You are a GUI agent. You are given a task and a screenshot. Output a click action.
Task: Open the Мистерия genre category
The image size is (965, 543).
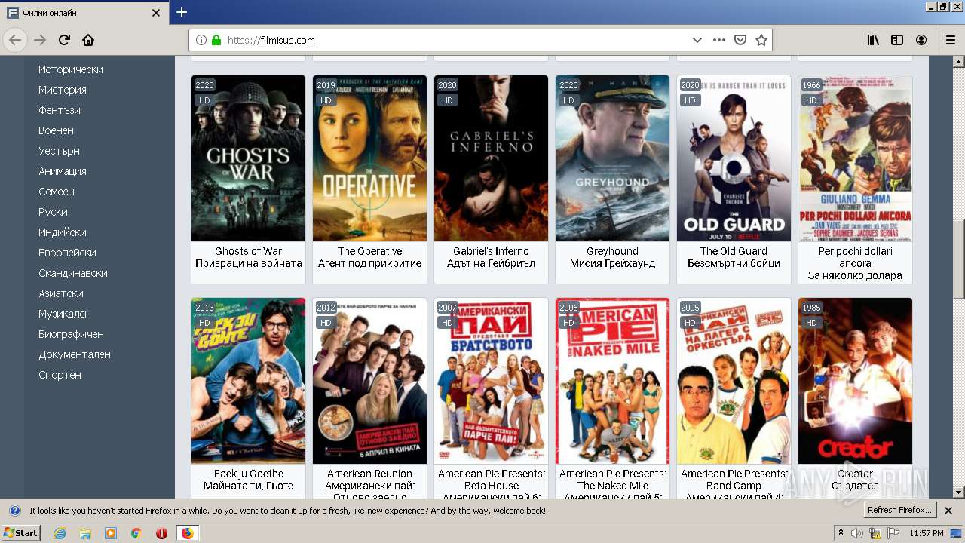click(x=63, y=90)
